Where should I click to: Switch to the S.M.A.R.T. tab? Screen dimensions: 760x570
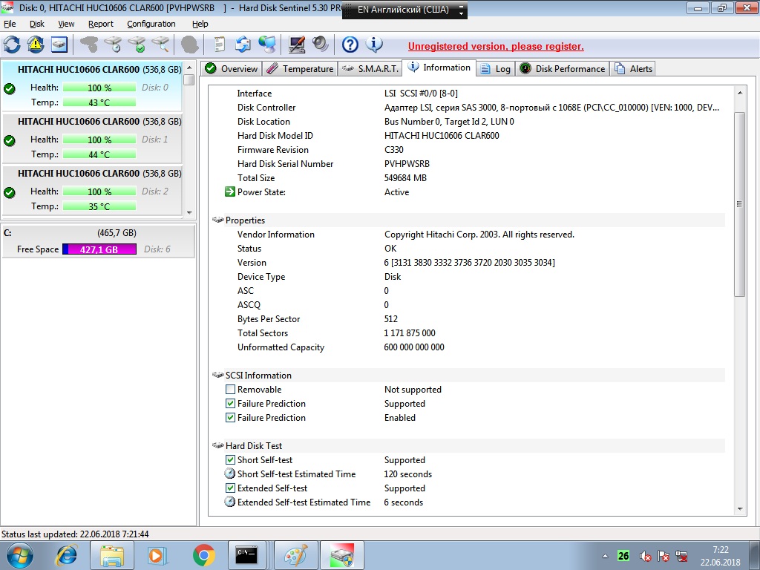pos(370,69)
